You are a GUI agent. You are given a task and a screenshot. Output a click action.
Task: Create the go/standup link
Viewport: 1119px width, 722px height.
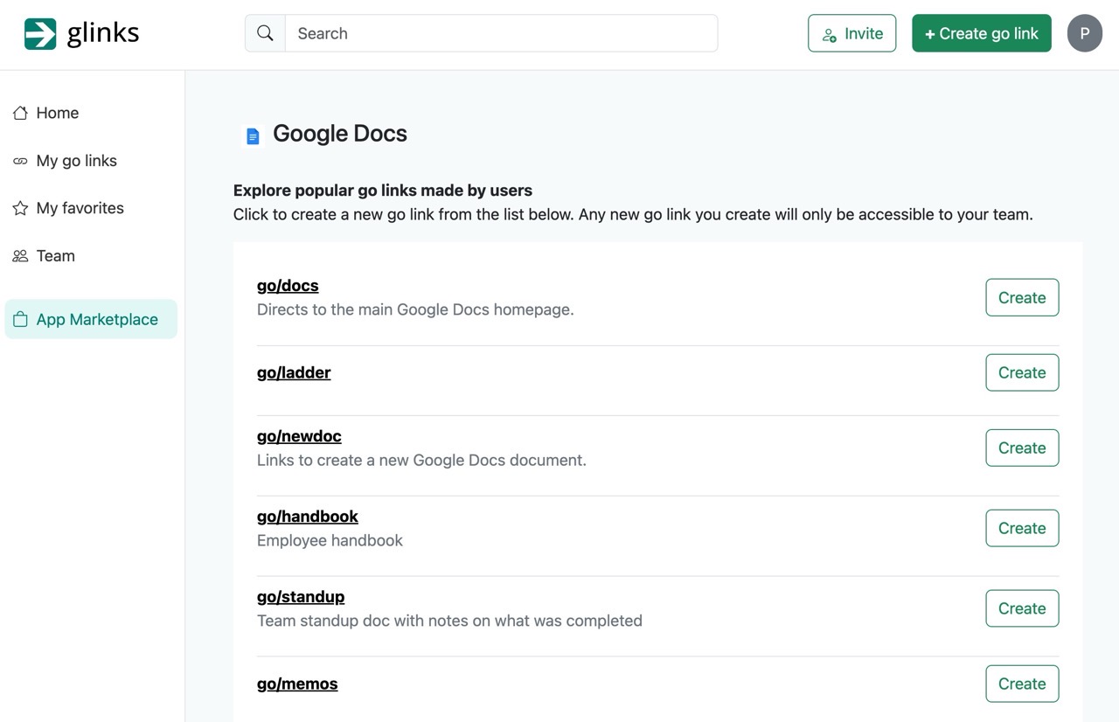coord(1022,608)
